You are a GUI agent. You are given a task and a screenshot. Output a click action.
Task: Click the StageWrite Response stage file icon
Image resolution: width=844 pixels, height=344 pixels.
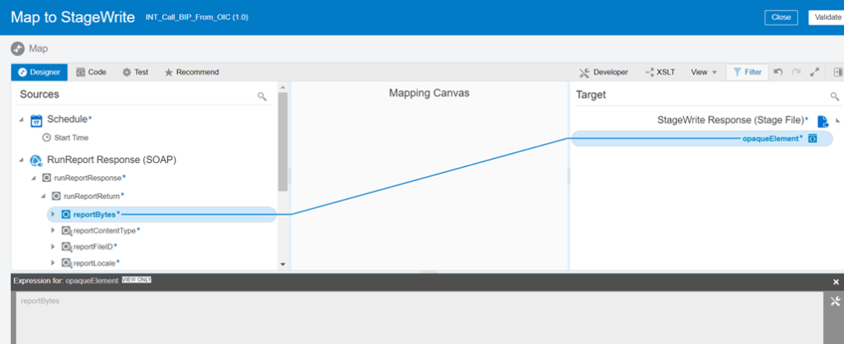point(822,121)
